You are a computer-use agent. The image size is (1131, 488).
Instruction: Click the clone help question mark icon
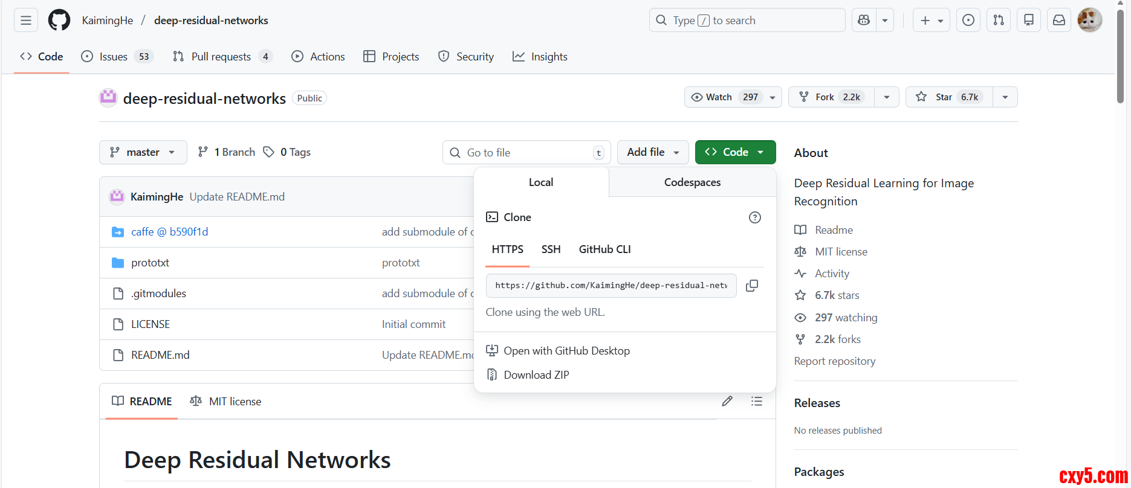[x=754, y=217]
